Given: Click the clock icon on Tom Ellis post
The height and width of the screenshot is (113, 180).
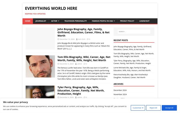Looking at the screenshot, I should click(58, 64).
